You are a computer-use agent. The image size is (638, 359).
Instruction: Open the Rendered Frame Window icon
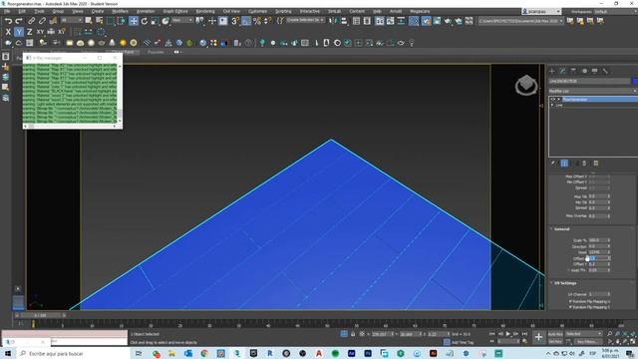[437, 21]
